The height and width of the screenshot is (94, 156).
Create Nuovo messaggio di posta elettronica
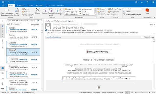tap(7, 12)
